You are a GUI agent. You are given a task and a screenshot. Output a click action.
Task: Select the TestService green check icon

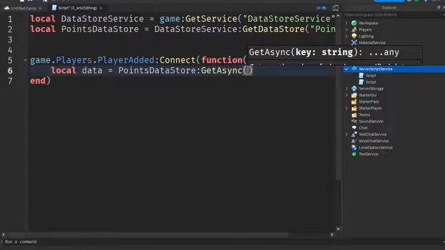354,154
